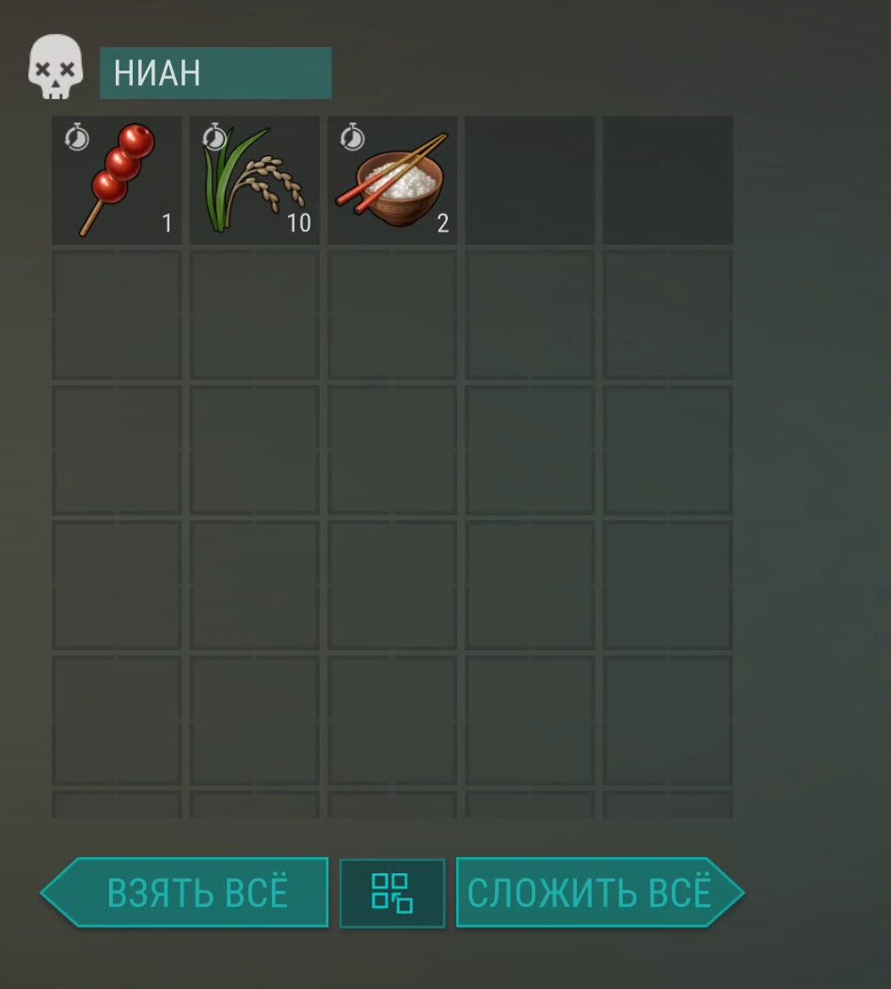
Task: Click the middle slot of the third row
Action: click(x=392, y=450)
